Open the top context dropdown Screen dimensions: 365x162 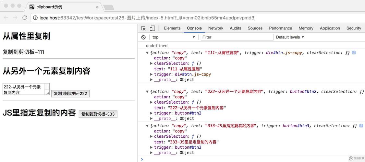coord(174,37)
